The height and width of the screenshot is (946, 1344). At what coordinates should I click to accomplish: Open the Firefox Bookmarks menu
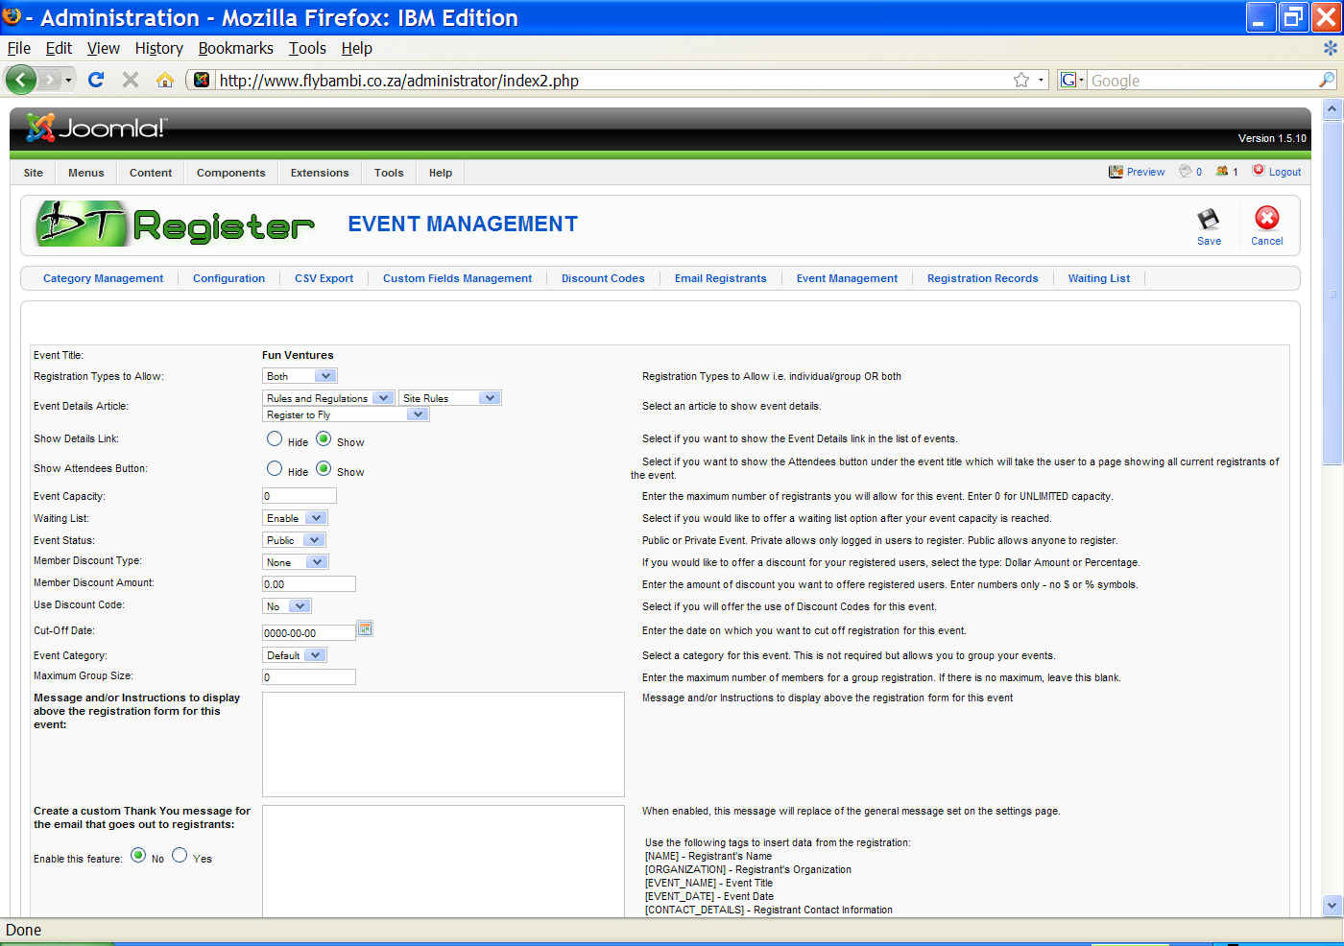[x=235, y=48]
